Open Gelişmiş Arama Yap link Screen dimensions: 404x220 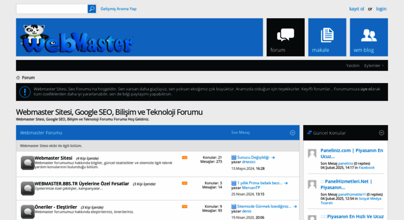pos(119,9)
